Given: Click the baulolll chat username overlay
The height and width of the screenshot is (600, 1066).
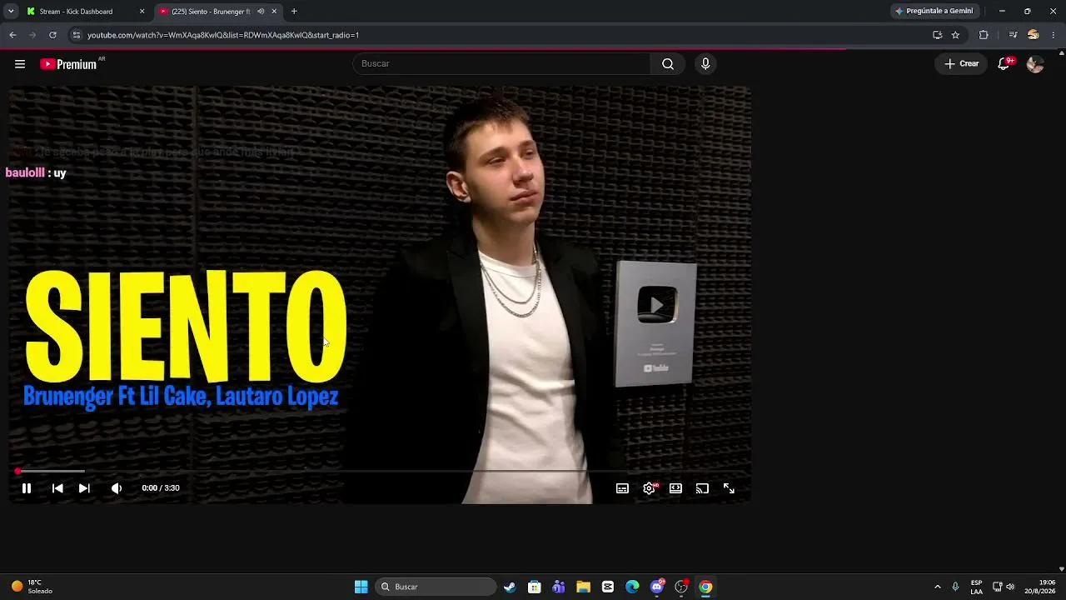Looking at the screenshot, I should [x=25, y=172].
